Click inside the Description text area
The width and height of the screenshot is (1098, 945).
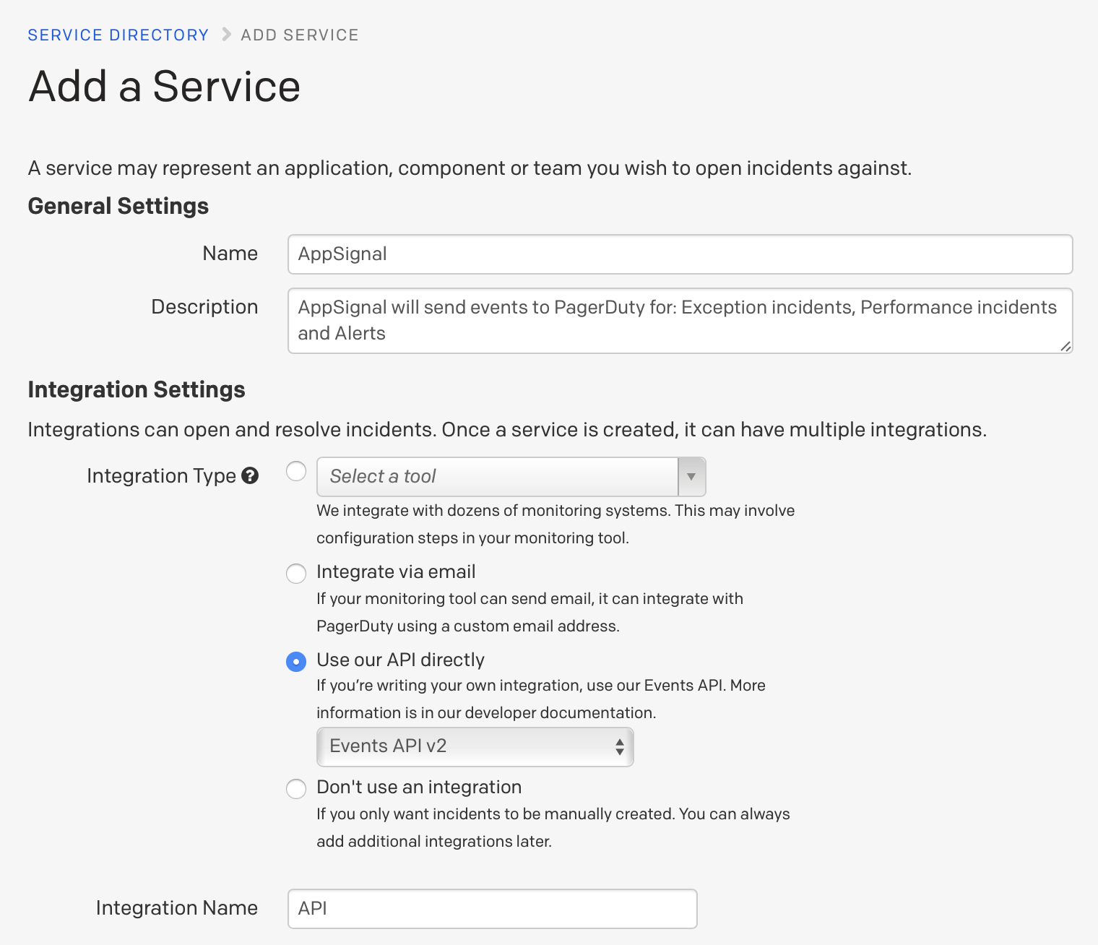pyautogui.click(x=679, y=321)
